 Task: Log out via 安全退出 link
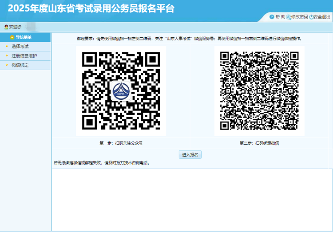(322, 17)
